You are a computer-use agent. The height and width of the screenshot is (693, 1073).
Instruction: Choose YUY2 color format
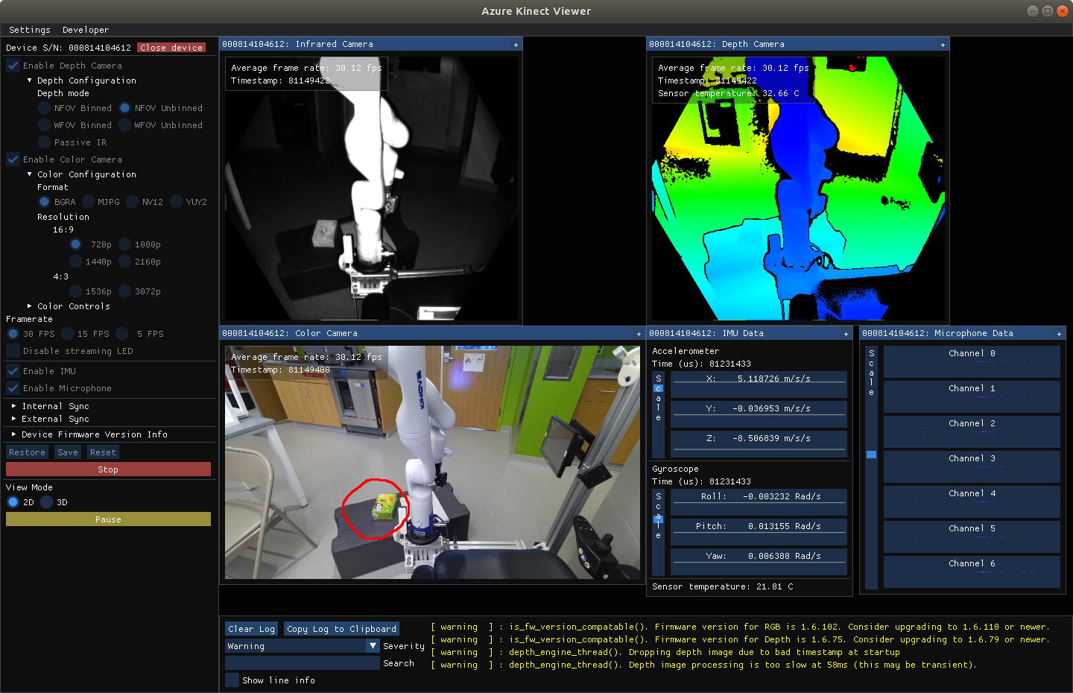tap(177, 202)
